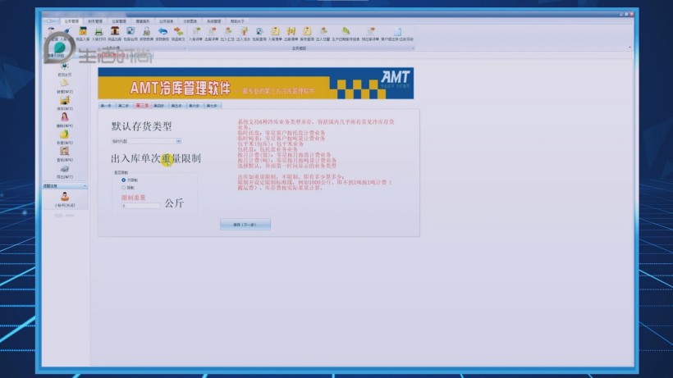Switch to the 系统管理 ribbon tab
This screenshot has height=378, width=673.
tap(213, 21)
